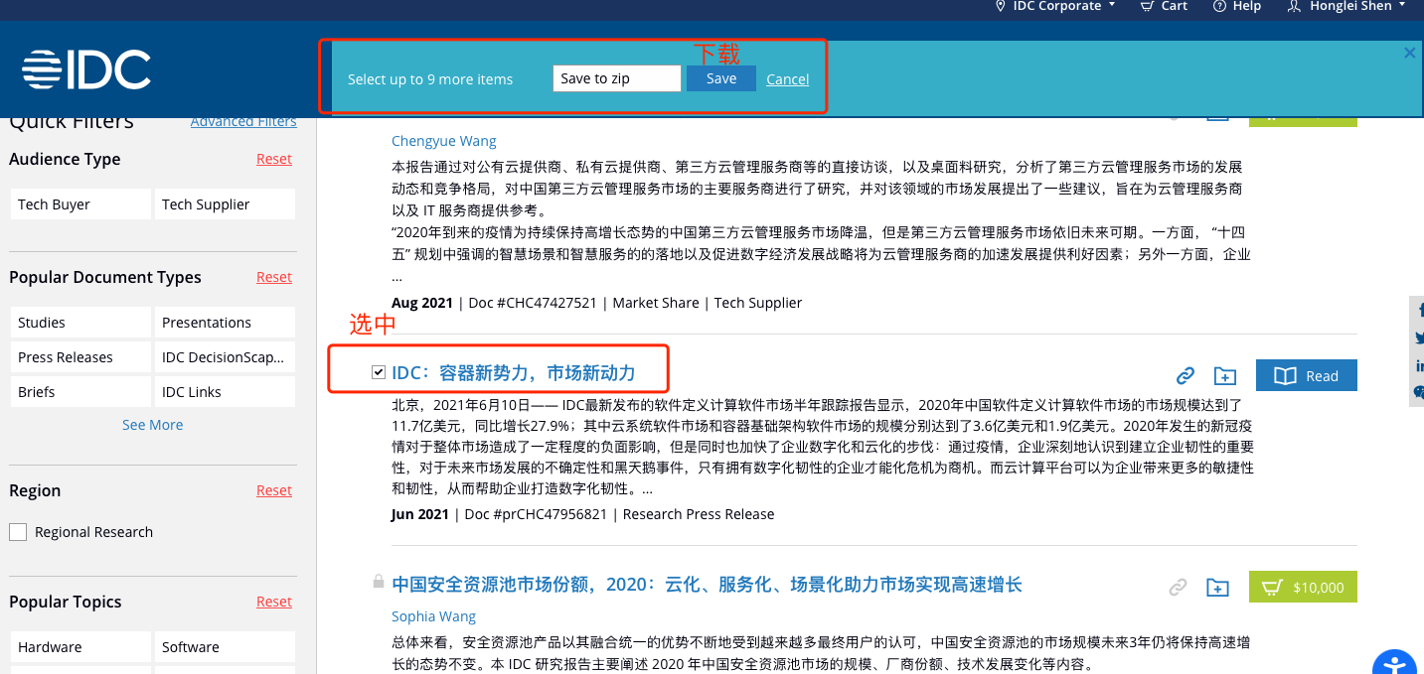
Task: Select the Studies document type filter
Action: click(79, 322)
